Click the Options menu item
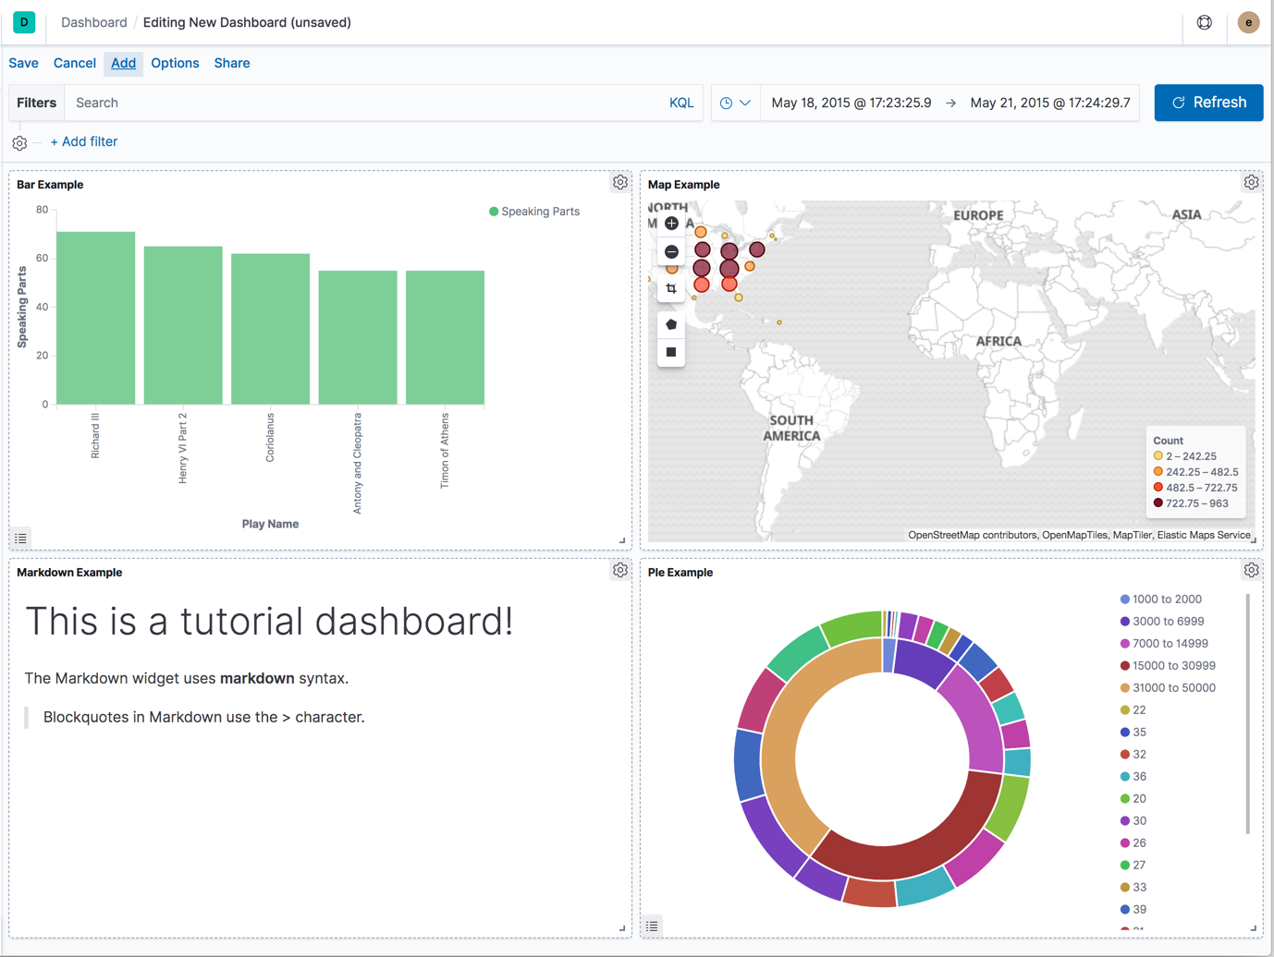1274x957 pixels. (x=175, y=63)
